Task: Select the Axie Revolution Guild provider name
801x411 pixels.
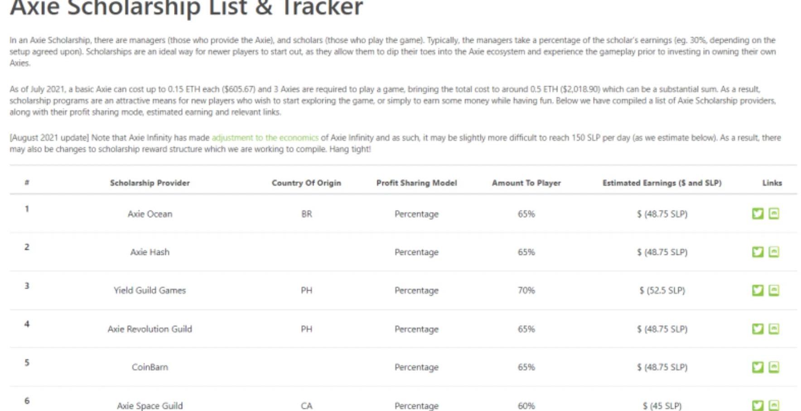Action: coord(150,329)
